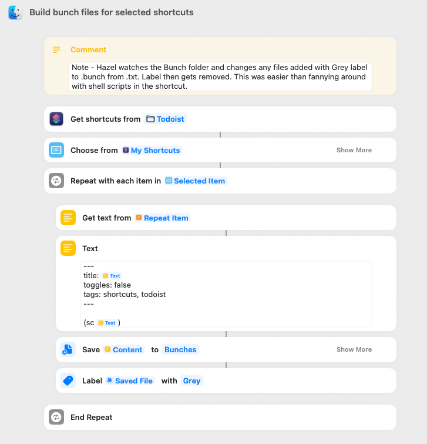The height and width of the screenshot is (444, 427).
Task: Click the Text variable after title:
Action: pos(111,275)
